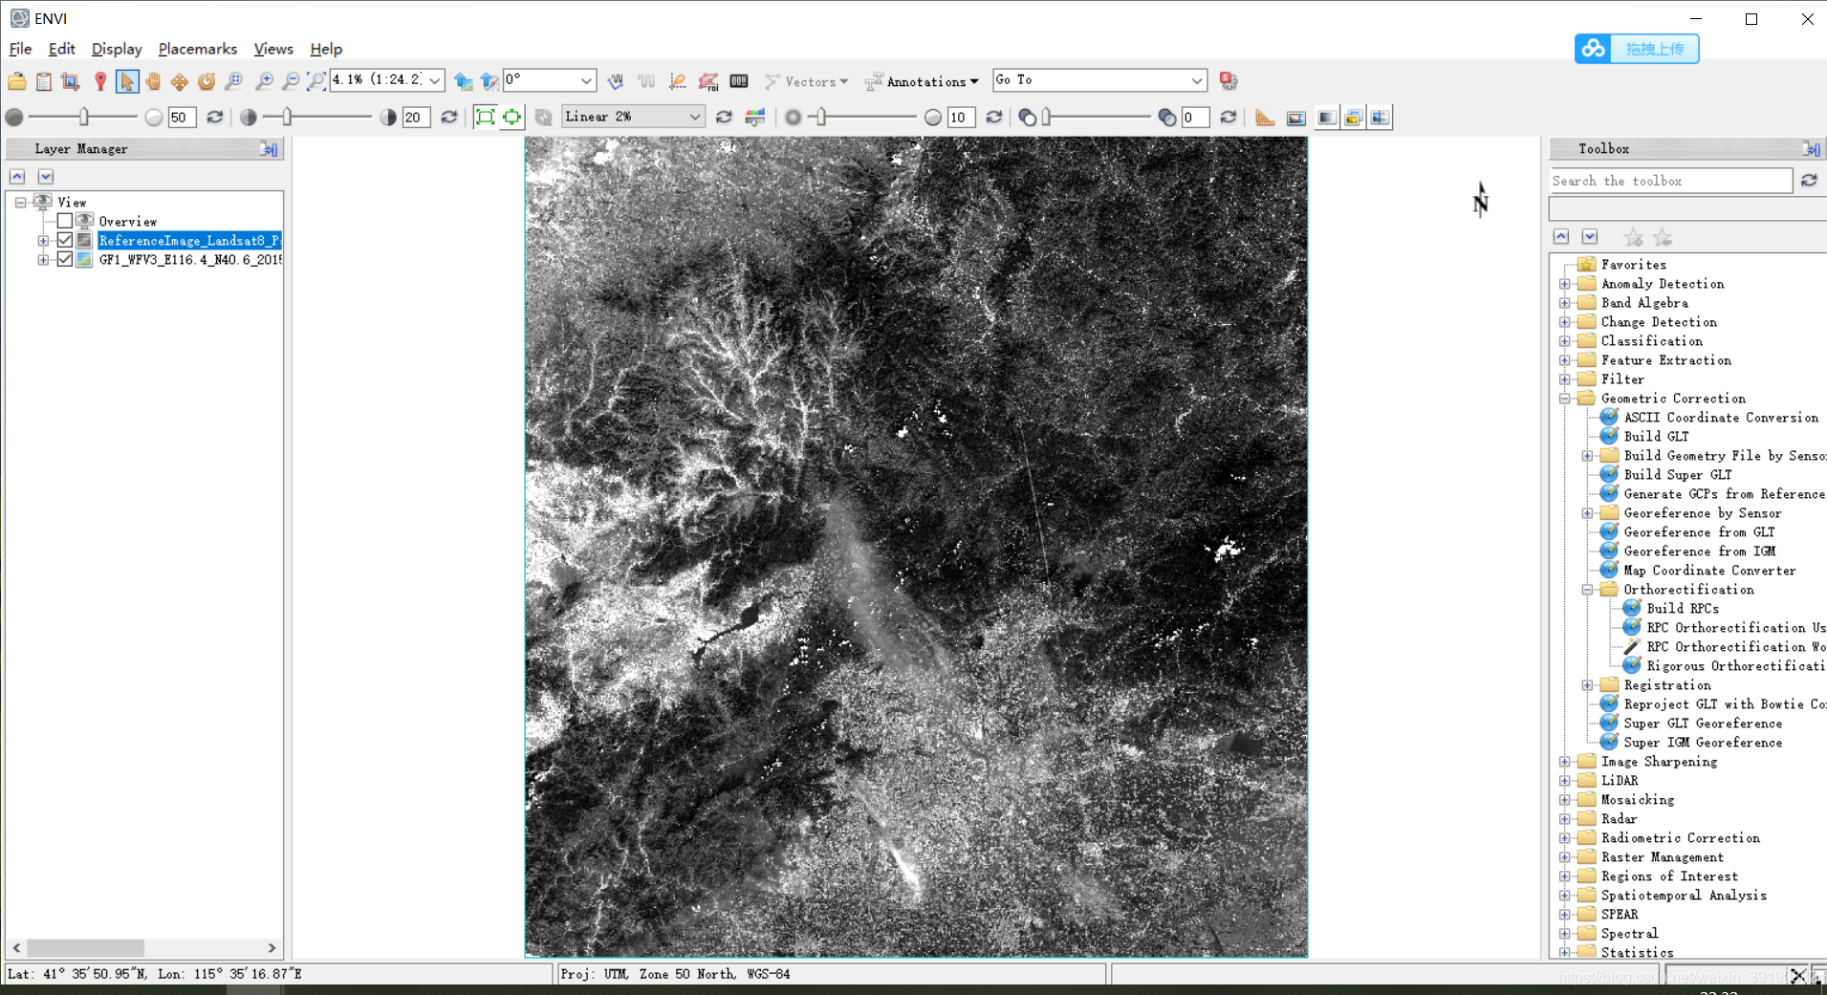Screen dimensions: 1827x995
Task: Collapse the View node in Layer Manager
Action: [x=20, y=202]
